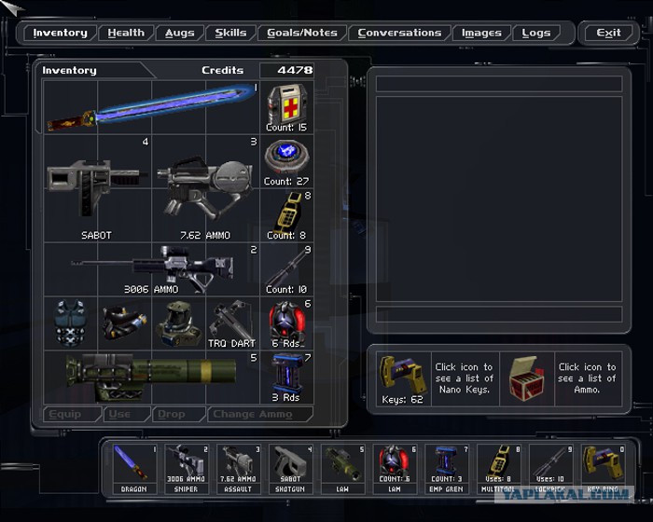Open the Health tab
The image size is (653, 522).
pos(126,33)
